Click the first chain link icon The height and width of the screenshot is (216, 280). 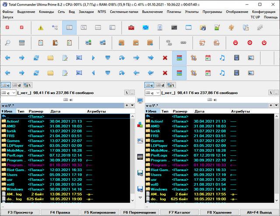(169, 43)
